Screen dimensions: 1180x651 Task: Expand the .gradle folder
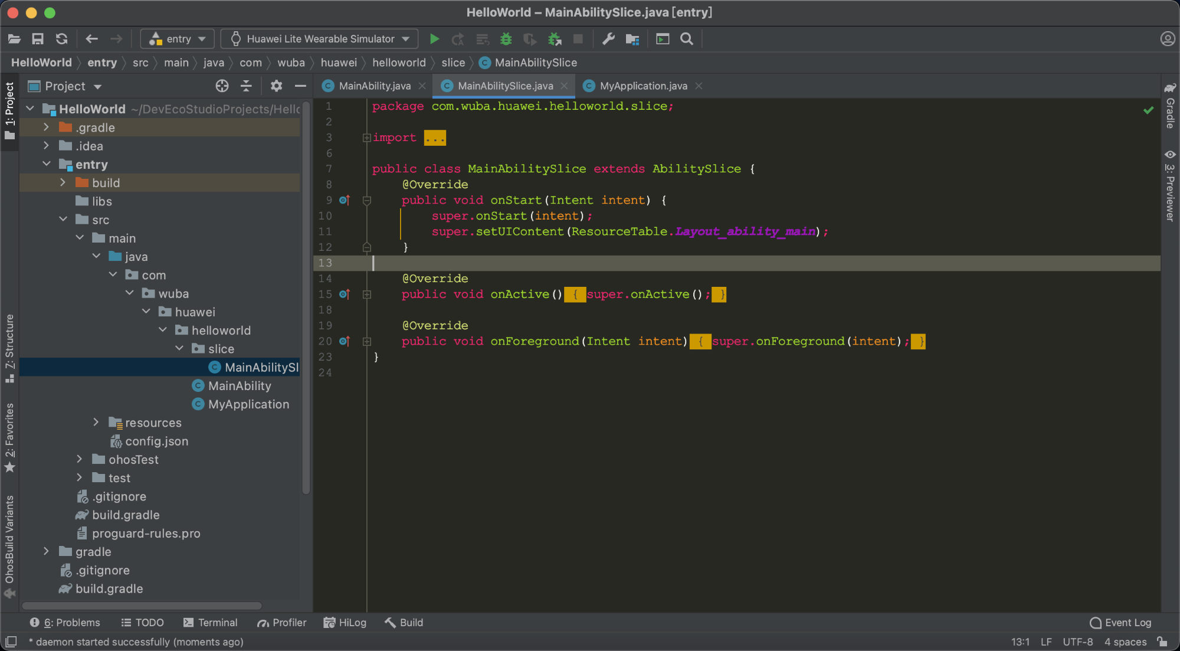pos(46,127)
